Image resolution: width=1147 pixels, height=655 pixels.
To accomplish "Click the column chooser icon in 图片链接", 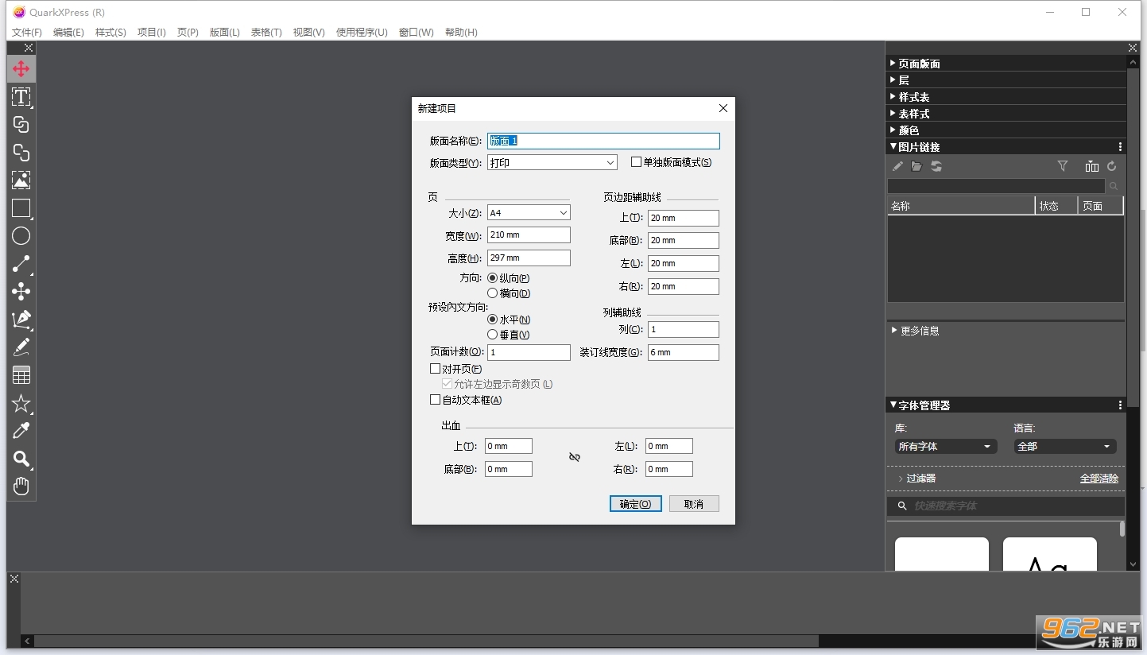I will (1092, 166).
